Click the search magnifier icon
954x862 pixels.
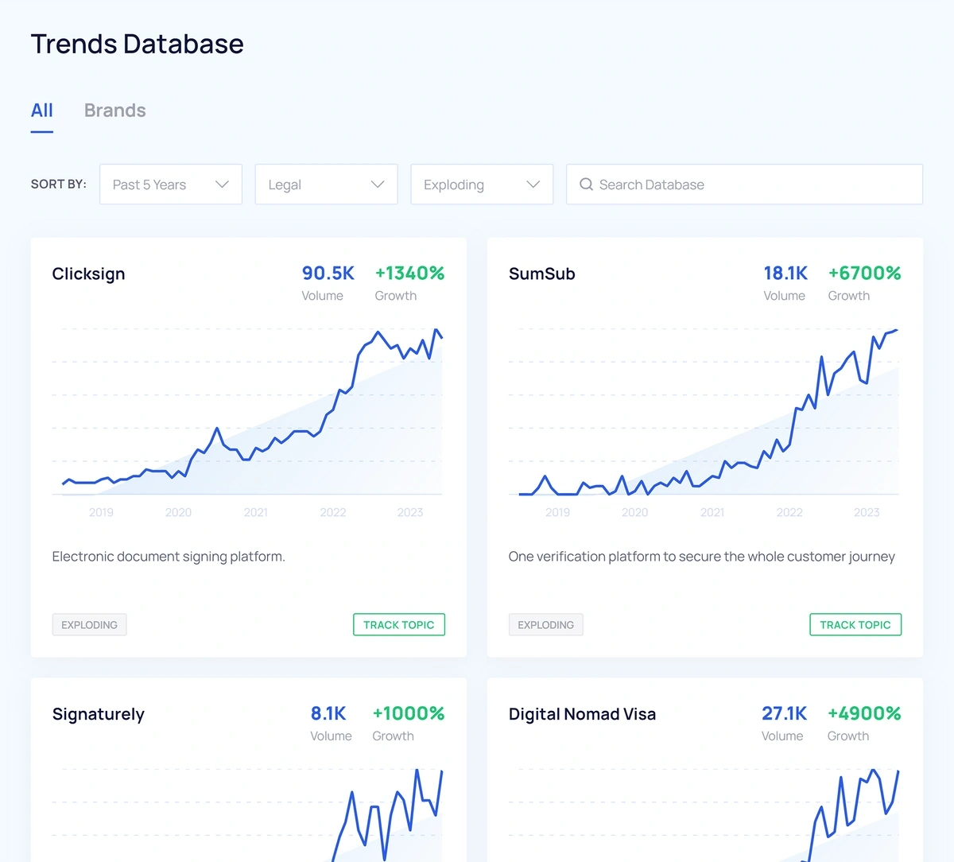click(586, 184)
